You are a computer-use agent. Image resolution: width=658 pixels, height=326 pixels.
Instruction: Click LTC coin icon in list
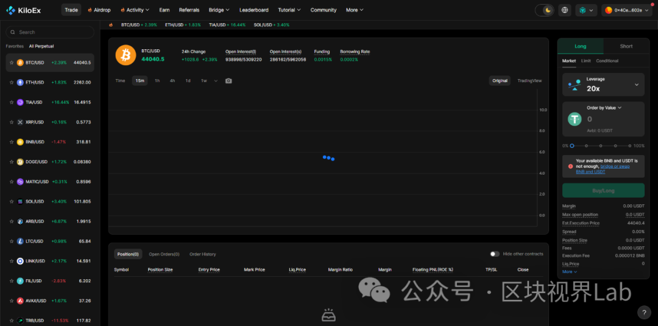[x=20, y=241]
